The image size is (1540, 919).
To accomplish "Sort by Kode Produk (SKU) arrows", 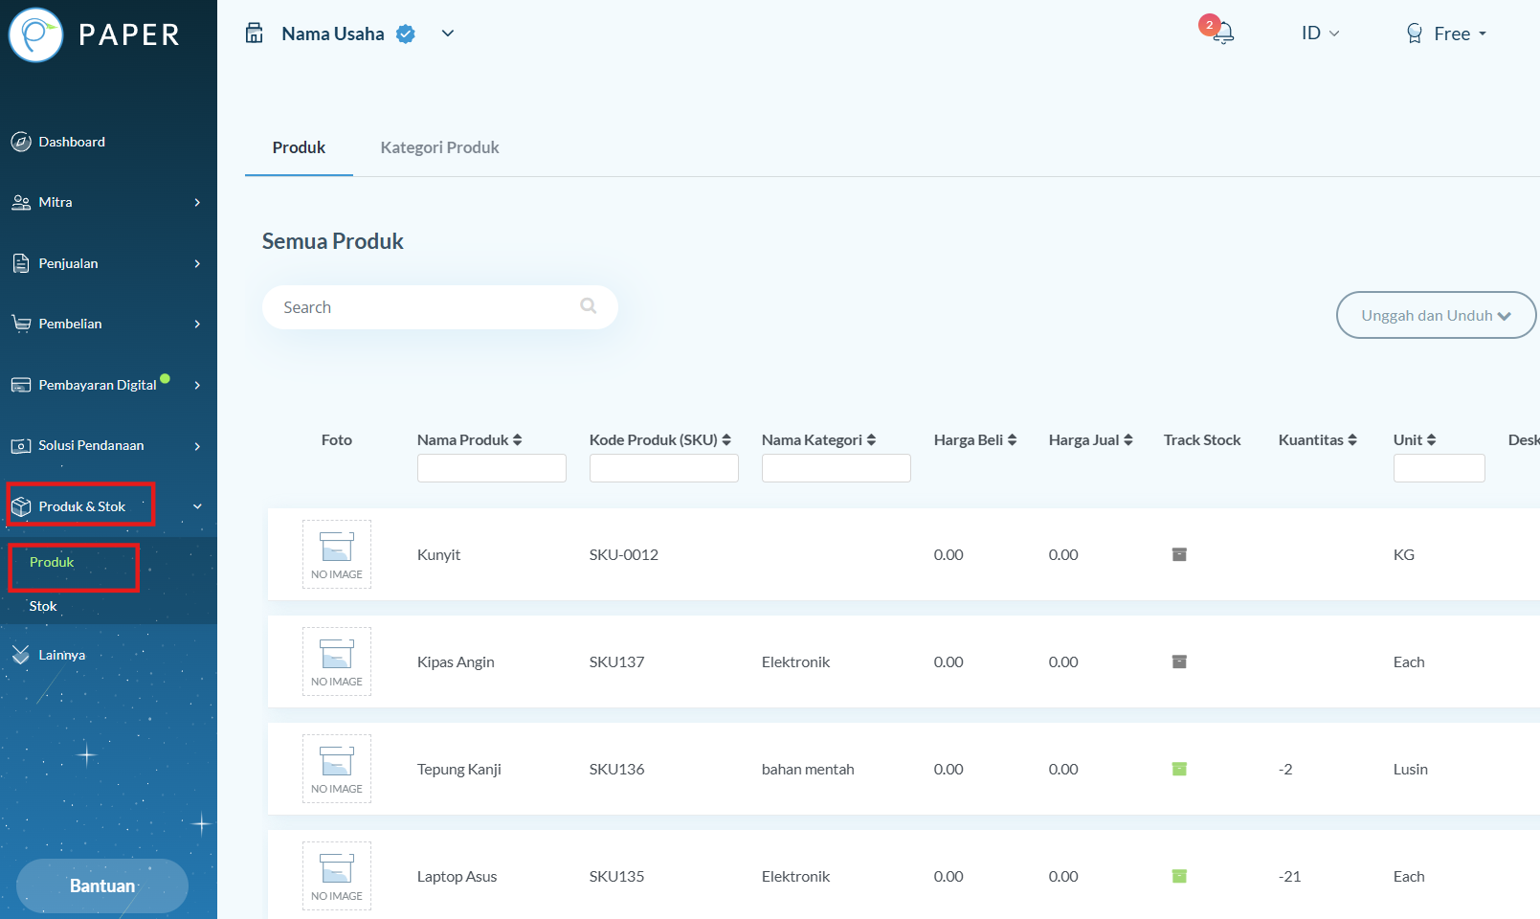I will 726,439.
